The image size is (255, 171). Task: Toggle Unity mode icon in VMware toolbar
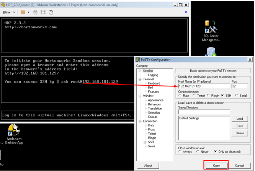click(x=51, y=12)
